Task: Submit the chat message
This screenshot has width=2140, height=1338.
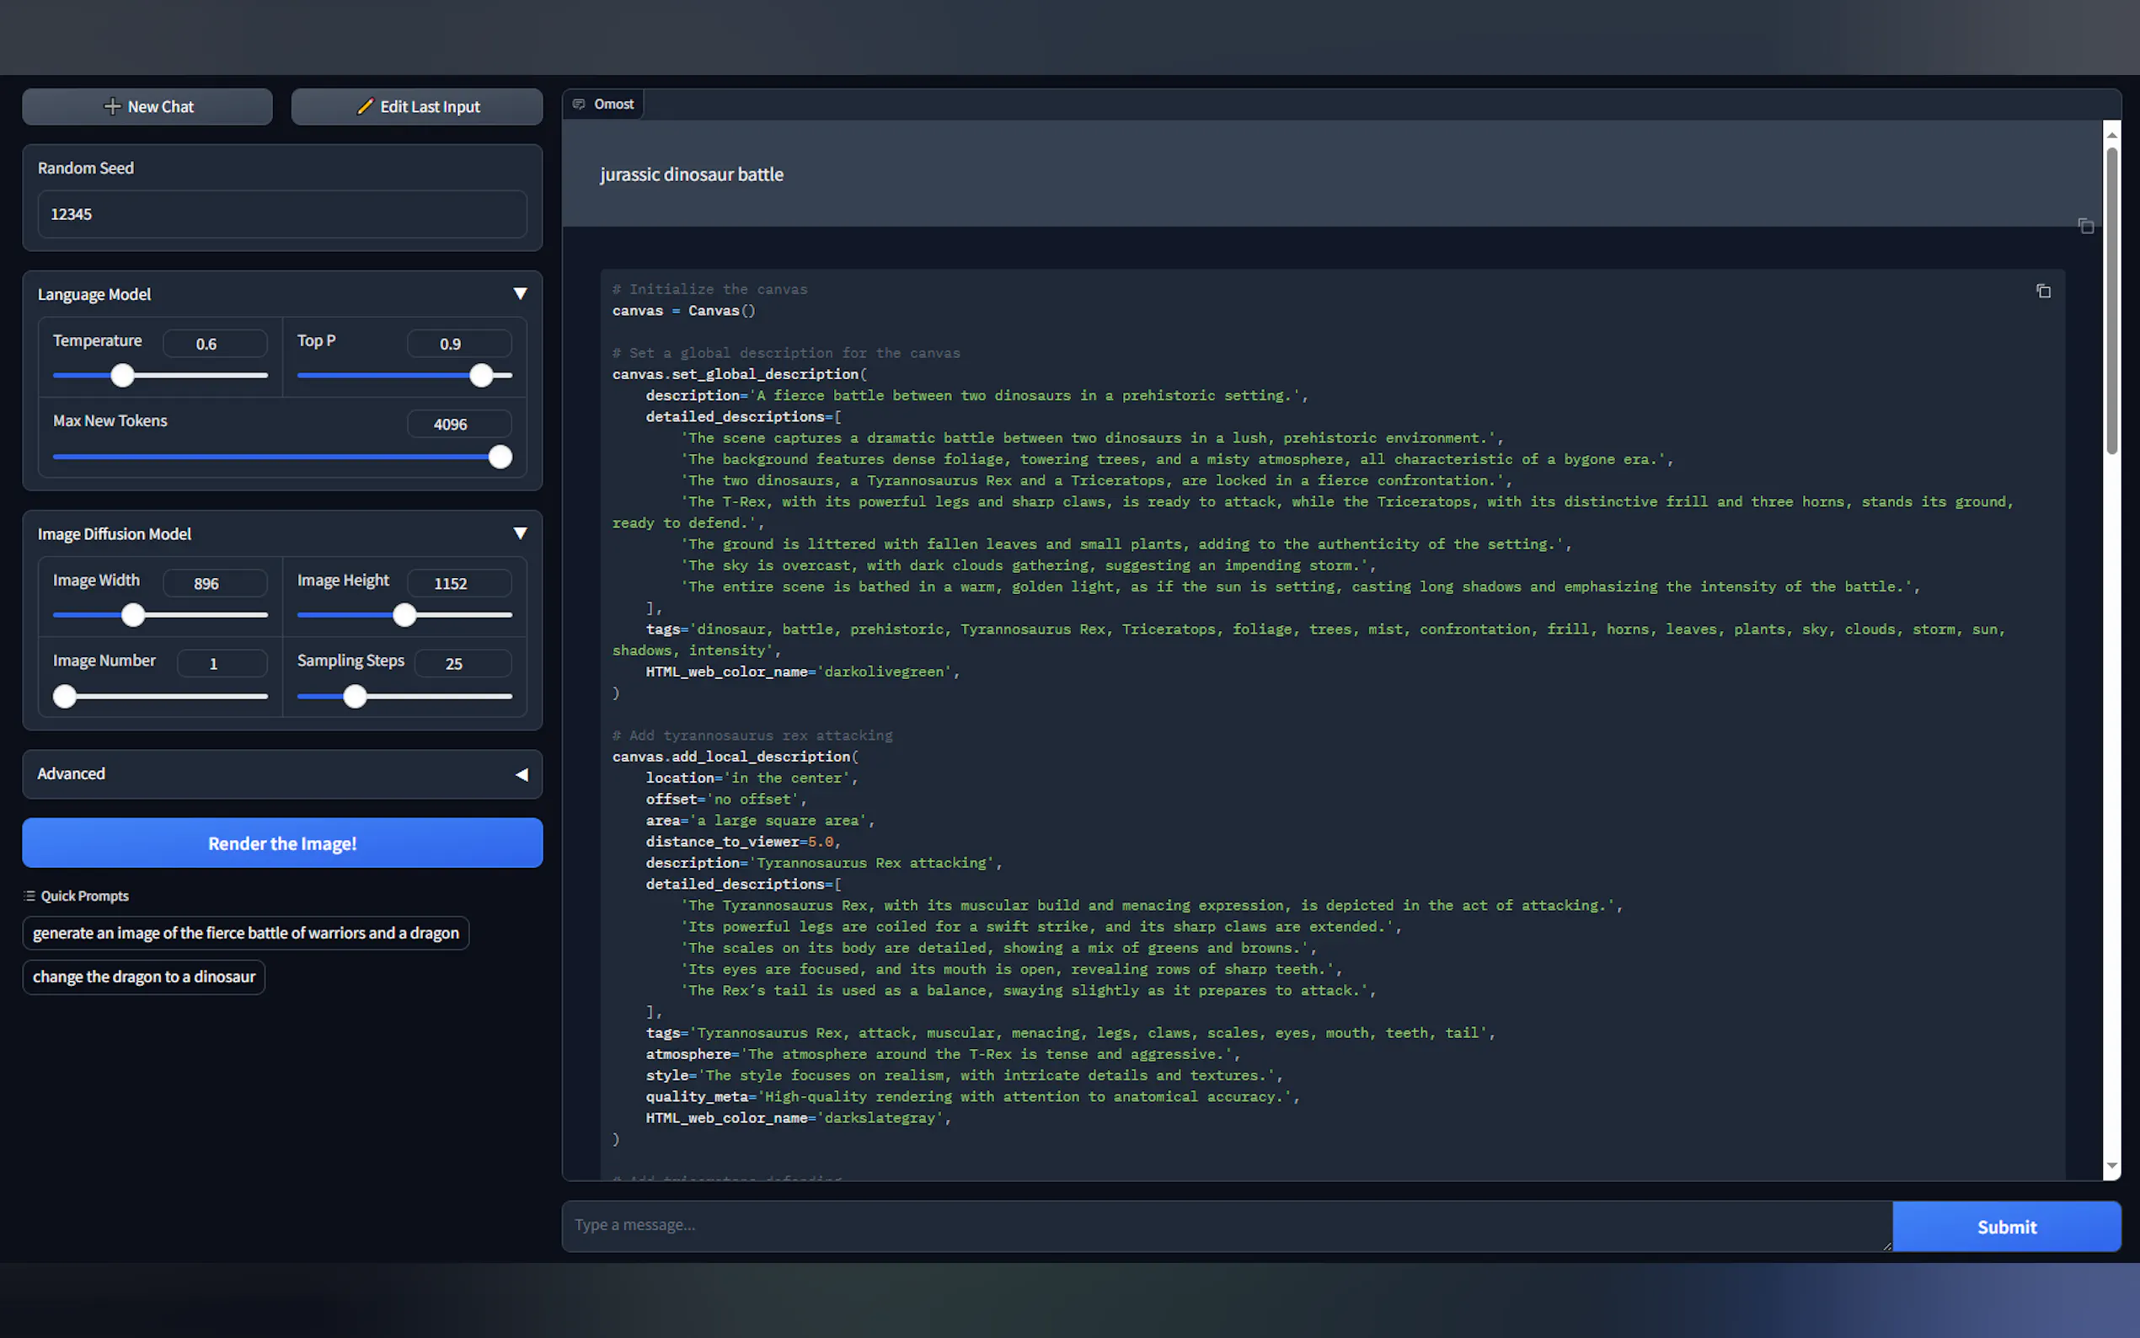Action: pyautogui.click(x=2005, y=1227)
